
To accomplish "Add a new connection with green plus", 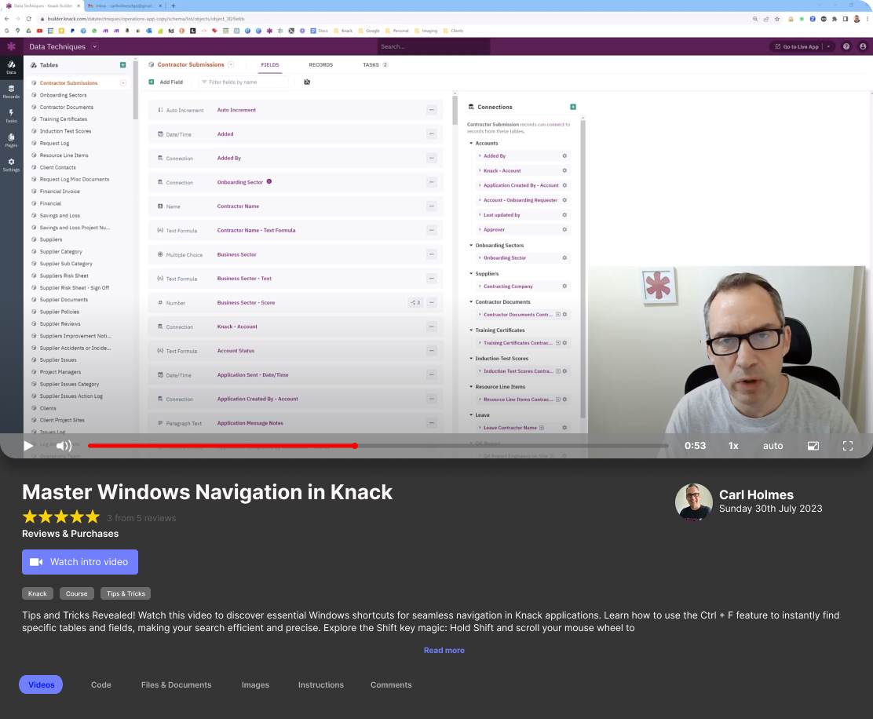I will click(x=573, y=107).
